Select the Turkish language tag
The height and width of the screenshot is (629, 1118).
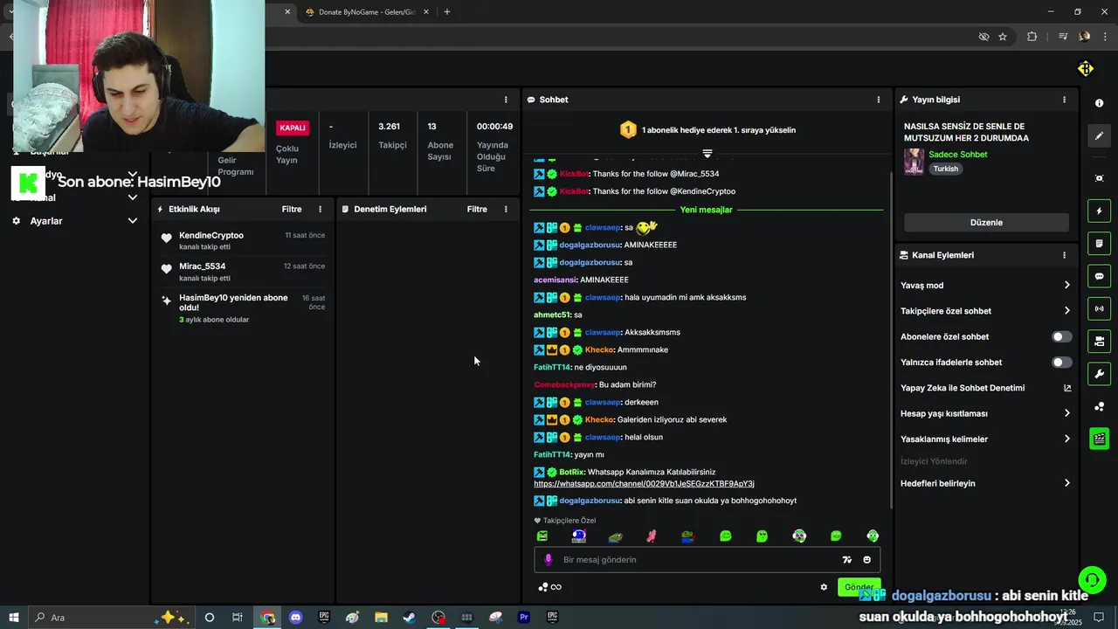946,169
